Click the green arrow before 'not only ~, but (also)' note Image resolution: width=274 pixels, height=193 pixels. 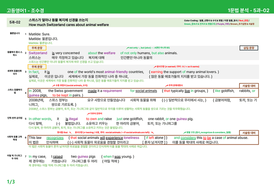(128, 48)
